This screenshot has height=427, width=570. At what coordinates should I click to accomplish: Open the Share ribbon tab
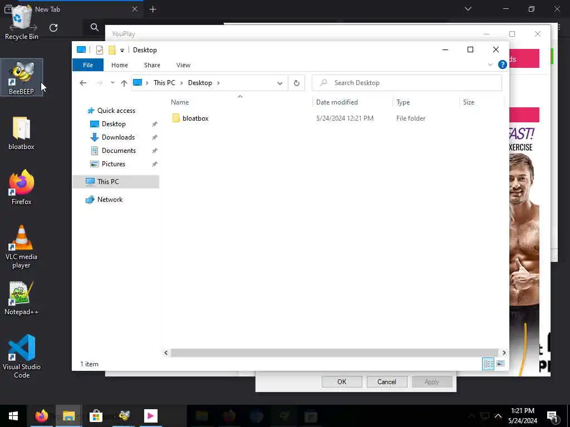[x=152, y=65]
